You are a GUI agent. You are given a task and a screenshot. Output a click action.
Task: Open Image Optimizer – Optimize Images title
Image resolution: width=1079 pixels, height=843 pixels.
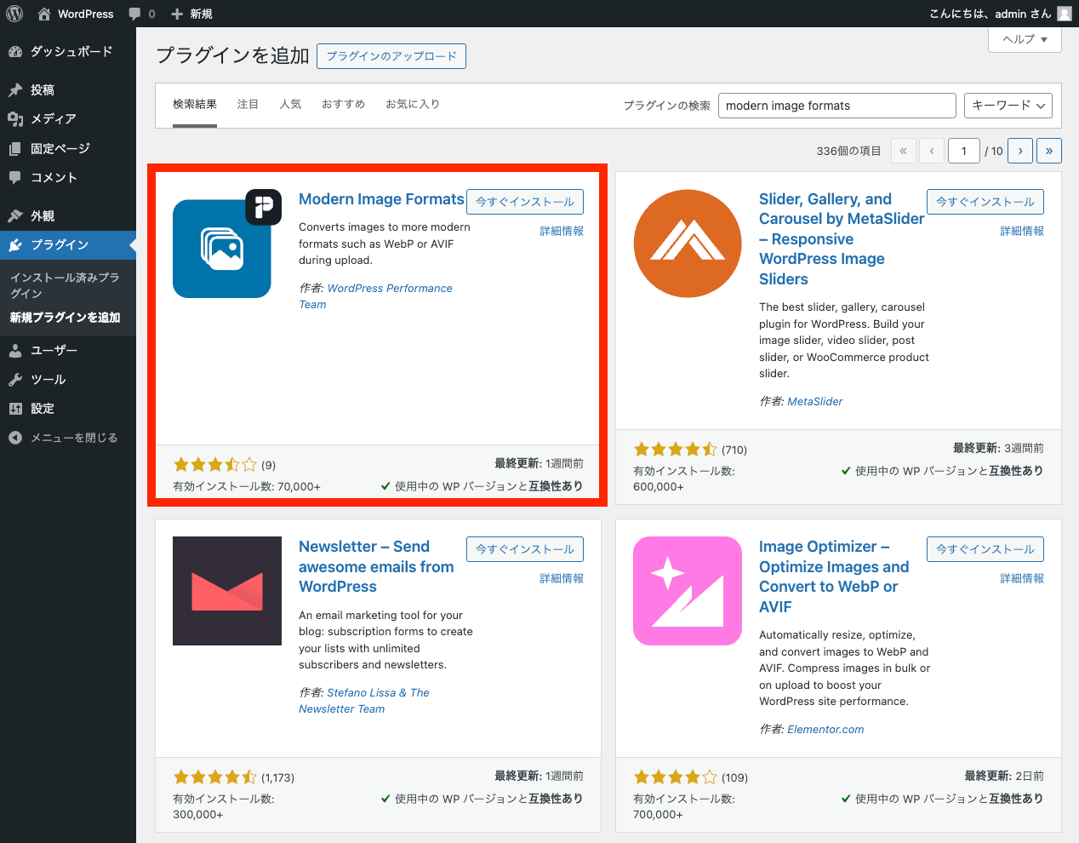pyautogui.click(x=834, y=576)
